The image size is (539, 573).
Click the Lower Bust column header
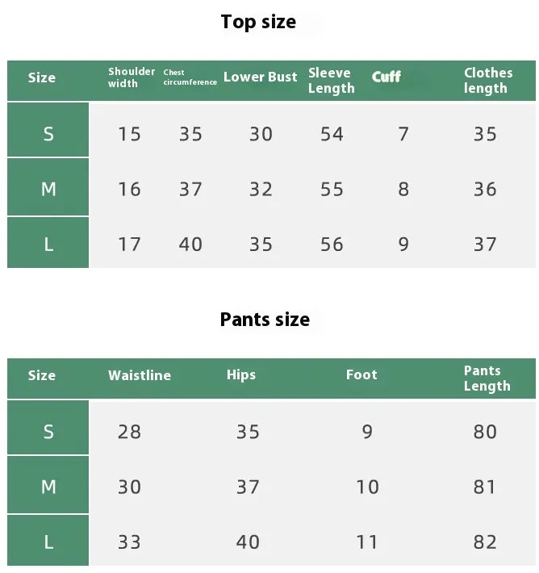pyautogui.click(x=260, y=77)
